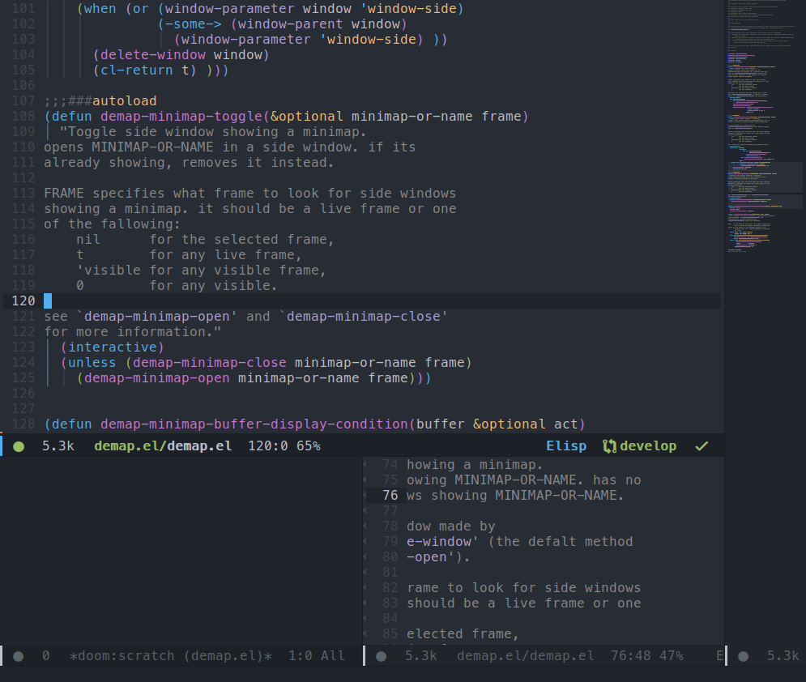Click "howing a minimap." on line 74

(x=475, y=465)
